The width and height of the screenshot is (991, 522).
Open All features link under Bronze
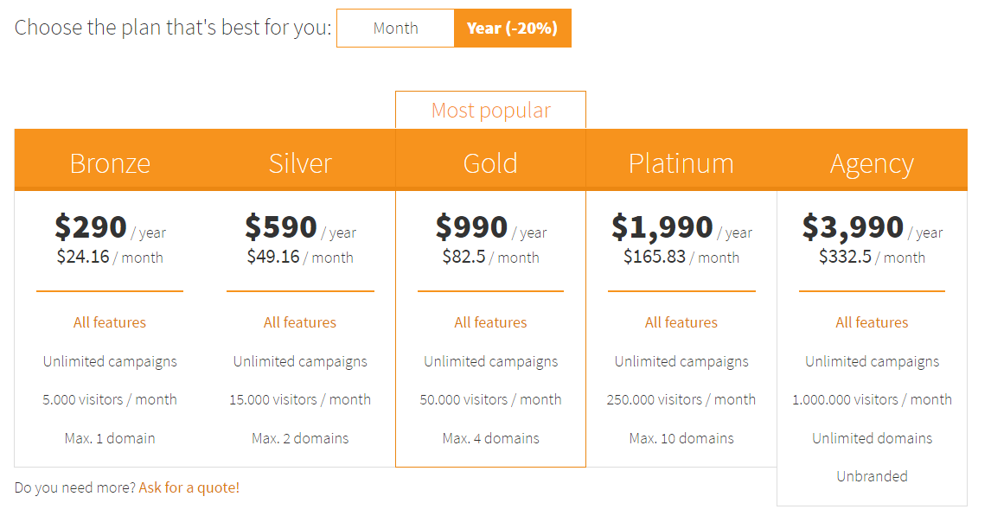(110, 322)
